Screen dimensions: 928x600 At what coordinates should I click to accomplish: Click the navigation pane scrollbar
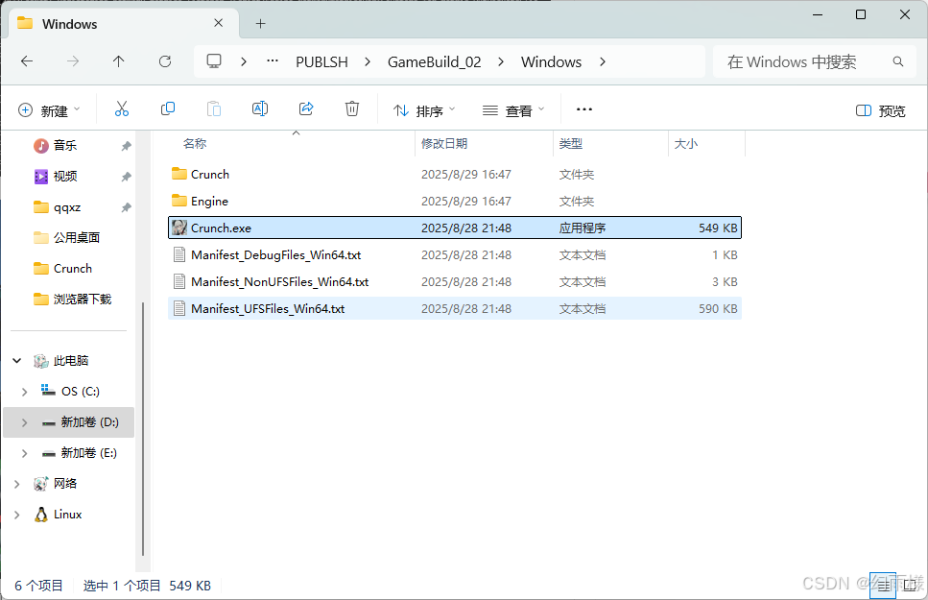point(143,429)
